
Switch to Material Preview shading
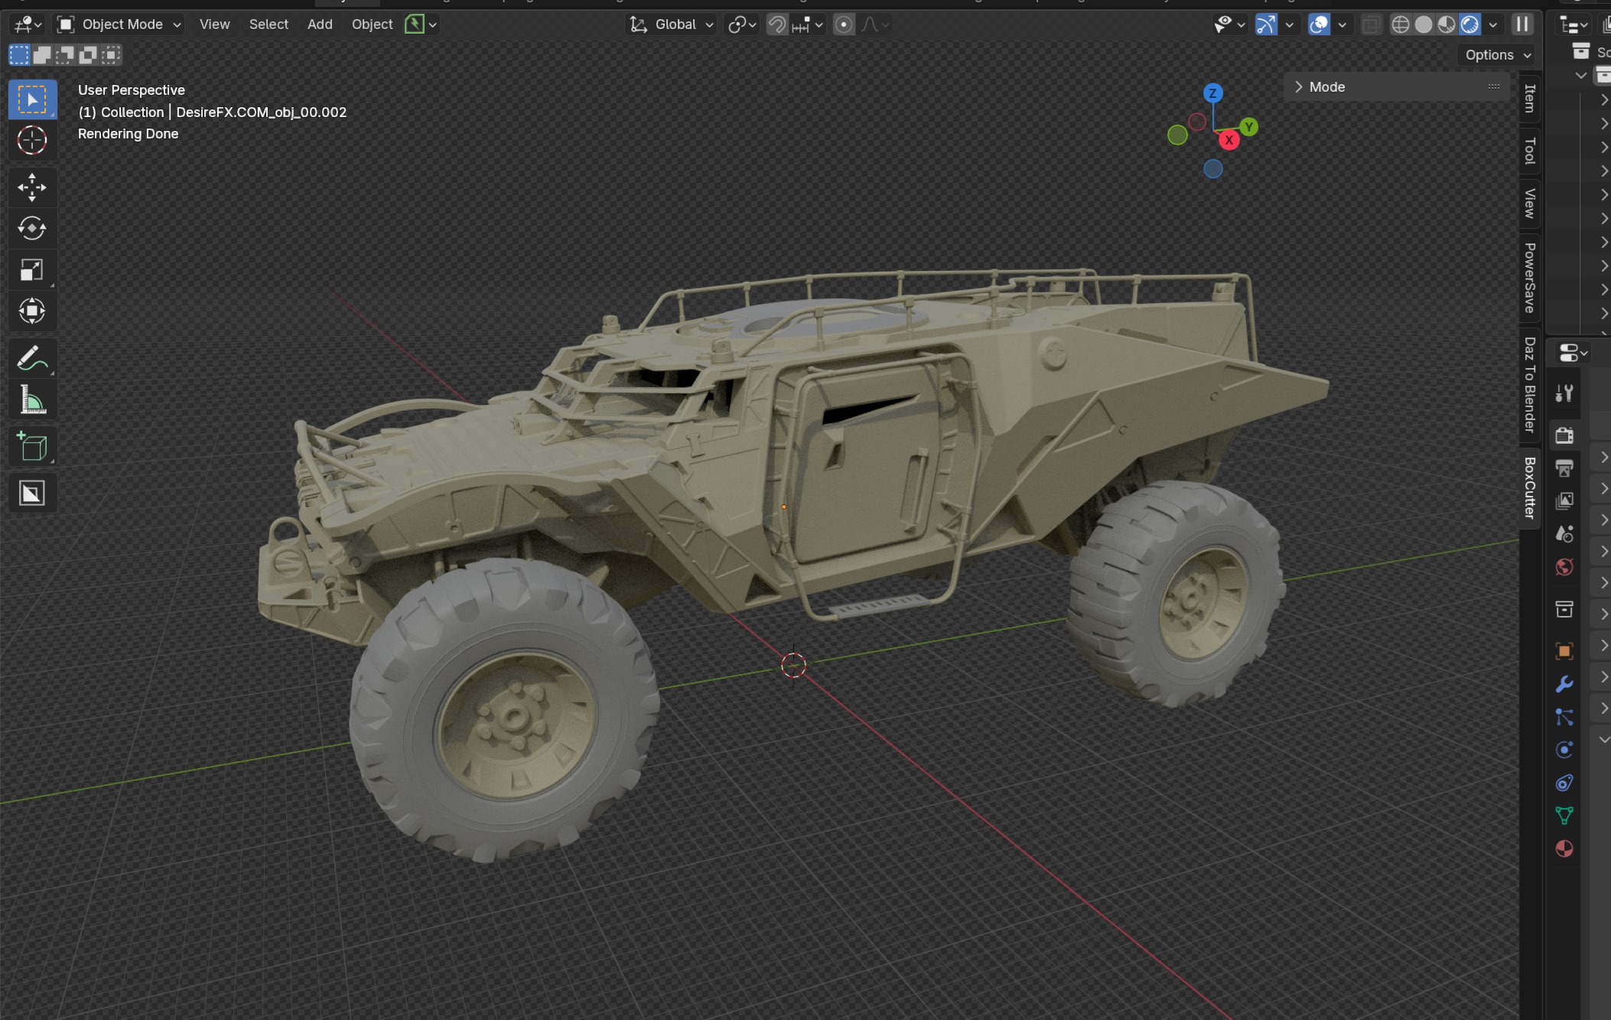[x=1447, y=24]
